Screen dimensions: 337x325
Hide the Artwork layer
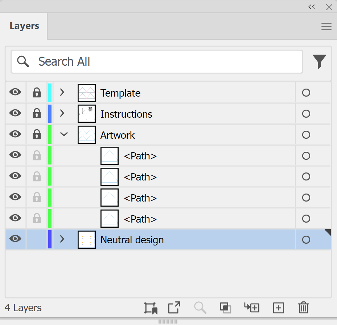tap(15, 134)
